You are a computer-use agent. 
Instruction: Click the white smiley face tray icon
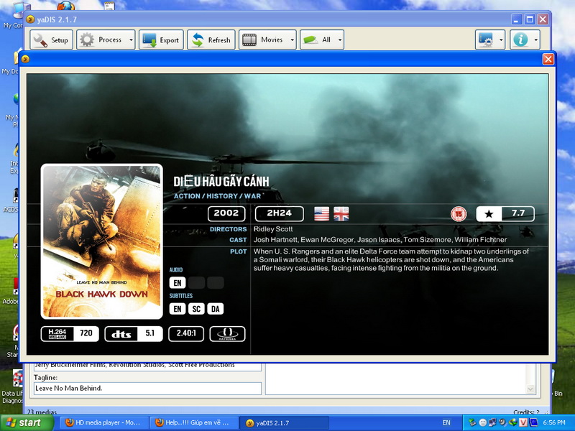[x=482, y=422]
